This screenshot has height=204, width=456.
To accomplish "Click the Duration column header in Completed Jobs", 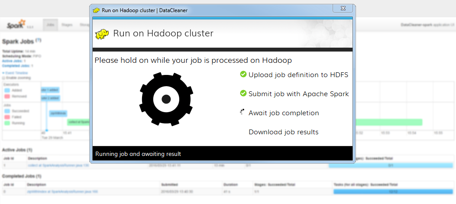I will click(x=231, y=185).
